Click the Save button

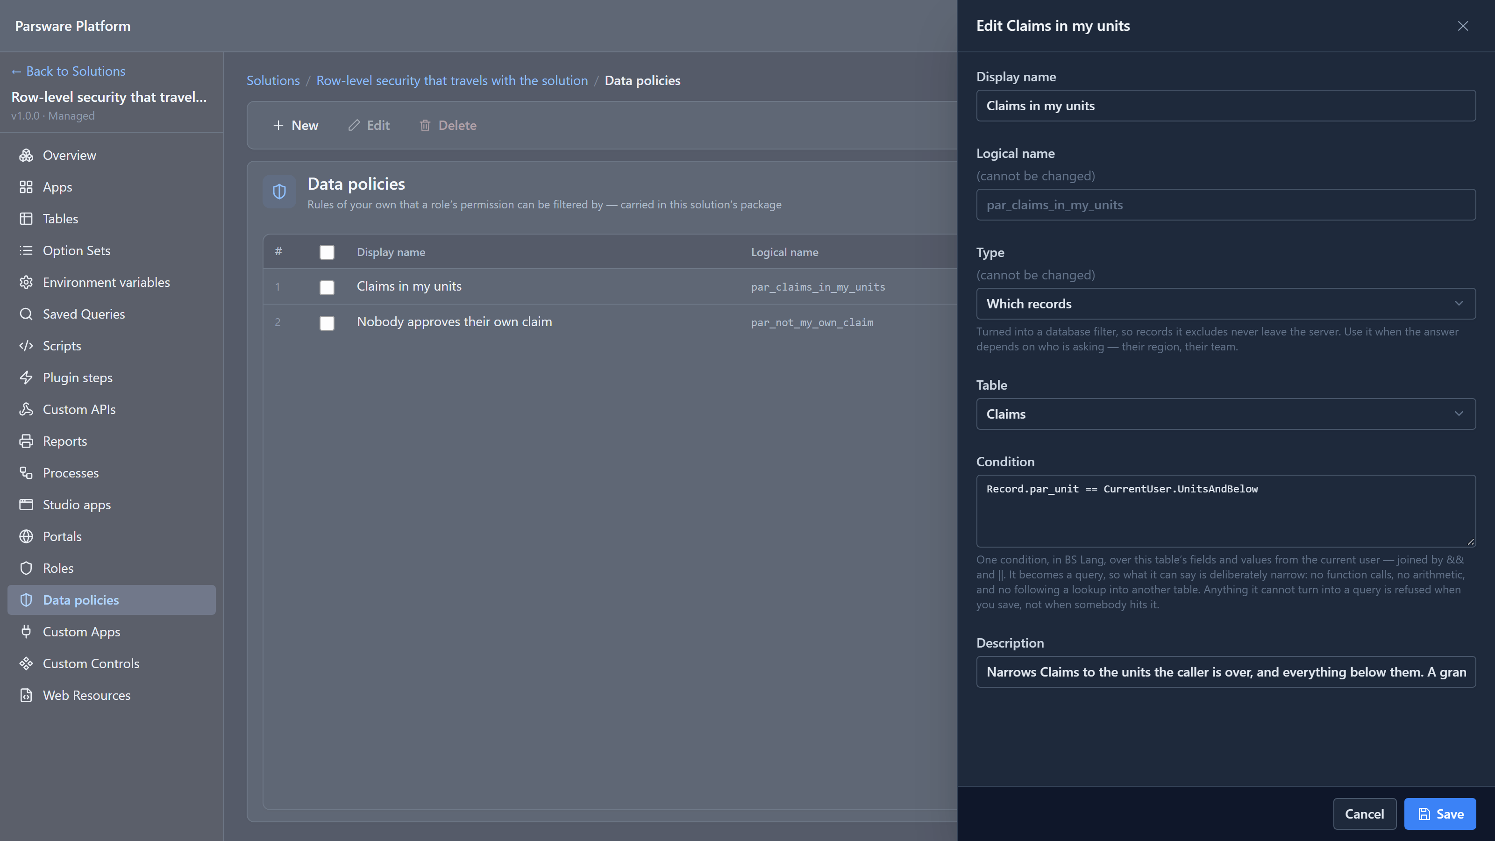tap(1440, 814)
